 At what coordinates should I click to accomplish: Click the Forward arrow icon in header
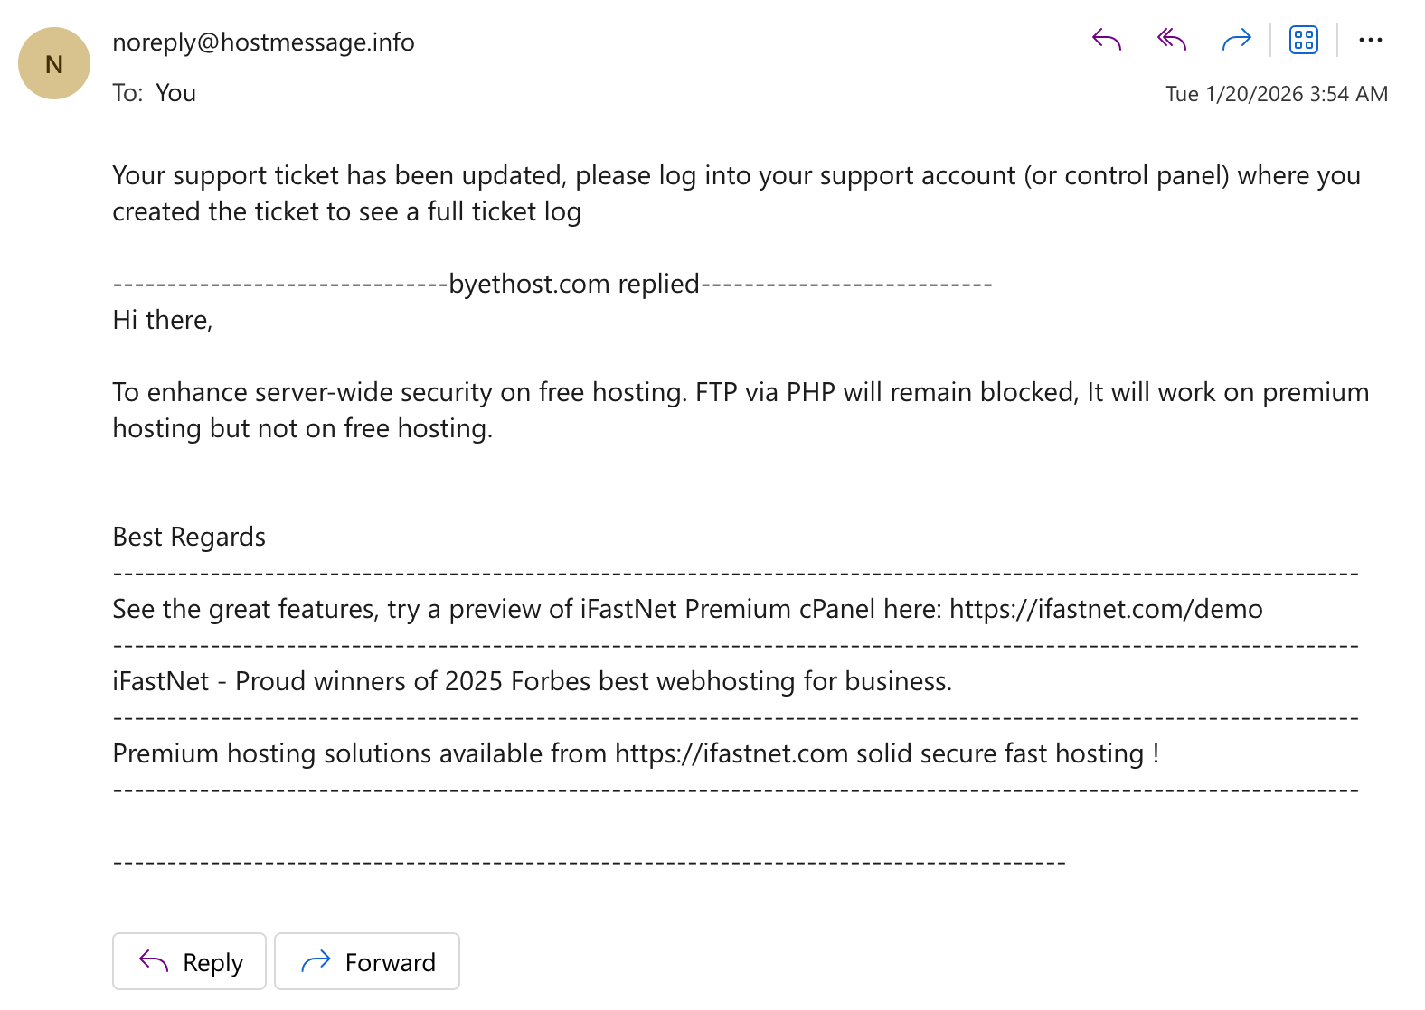pos(1236,40)
